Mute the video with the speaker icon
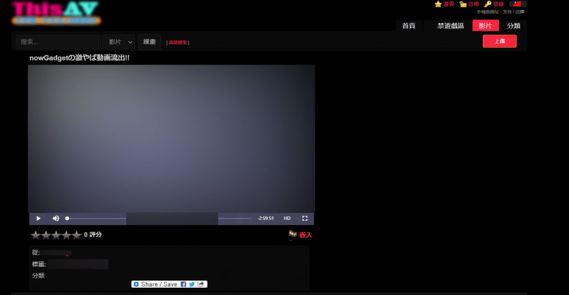The height and width of the screenshot is (295, 569). point(56,218)
